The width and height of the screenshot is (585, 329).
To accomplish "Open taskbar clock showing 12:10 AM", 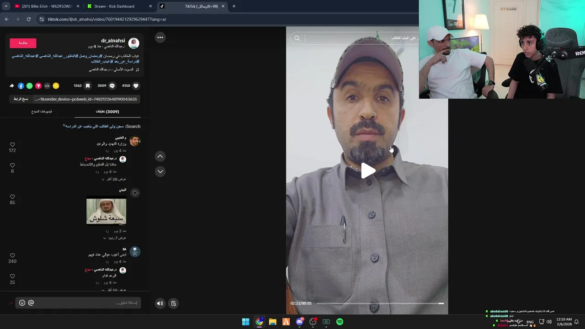I will 564,322.
